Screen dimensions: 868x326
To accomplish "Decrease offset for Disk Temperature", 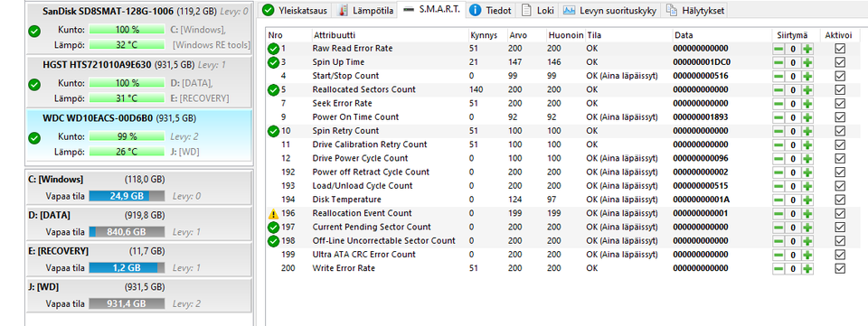I will [778, 200].
